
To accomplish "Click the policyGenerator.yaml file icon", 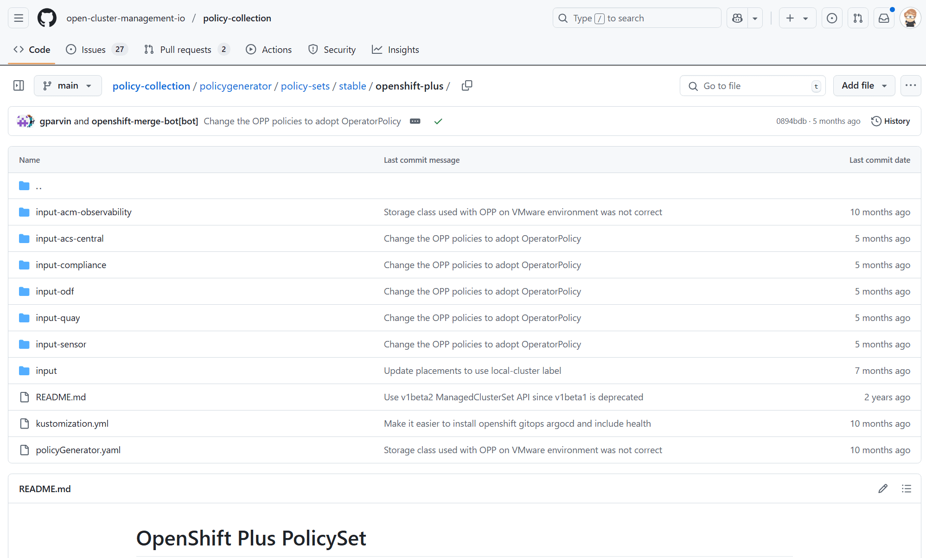I will click(24, 450).
